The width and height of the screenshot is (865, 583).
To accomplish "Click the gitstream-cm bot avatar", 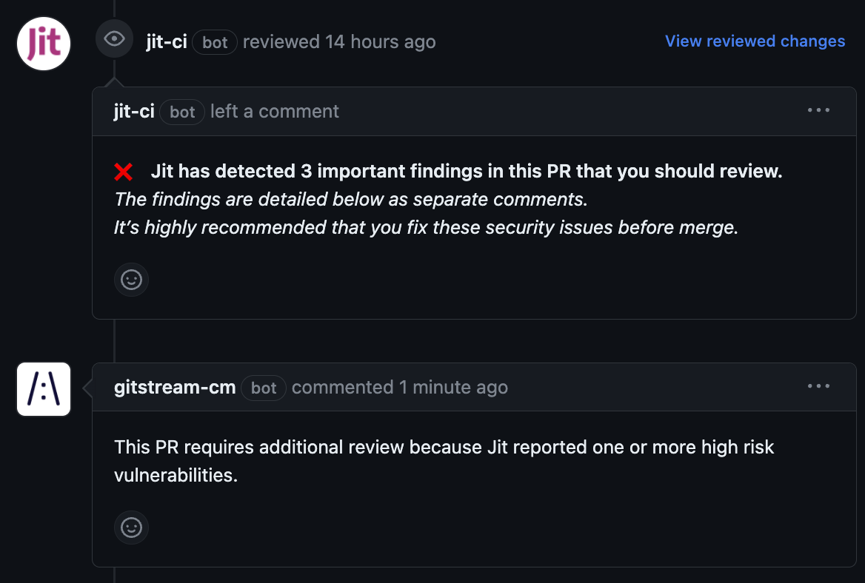I will [43, 389].
